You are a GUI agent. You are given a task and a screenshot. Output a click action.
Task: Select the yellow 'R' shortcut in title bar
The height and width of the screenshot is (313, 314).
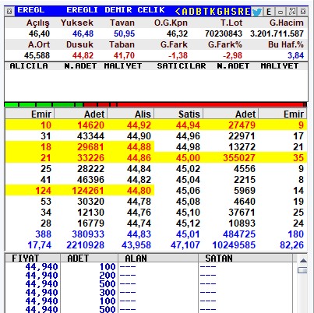pos(241,12)
